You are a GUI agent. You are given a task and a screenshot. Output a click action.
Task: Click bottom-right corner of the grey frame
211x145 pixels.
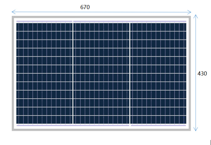(190, 129)
